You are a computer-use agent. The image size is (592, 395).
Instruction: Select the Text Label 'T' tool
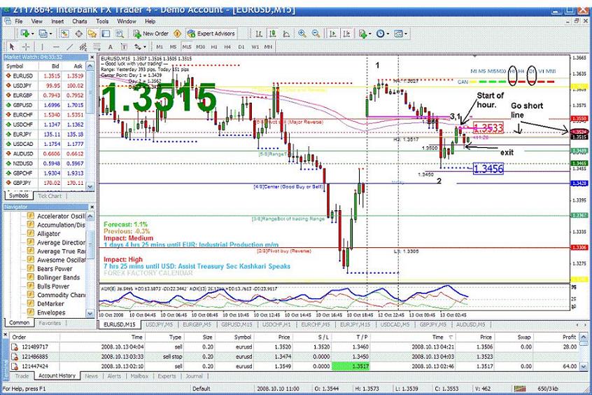[x=124, y=47]
